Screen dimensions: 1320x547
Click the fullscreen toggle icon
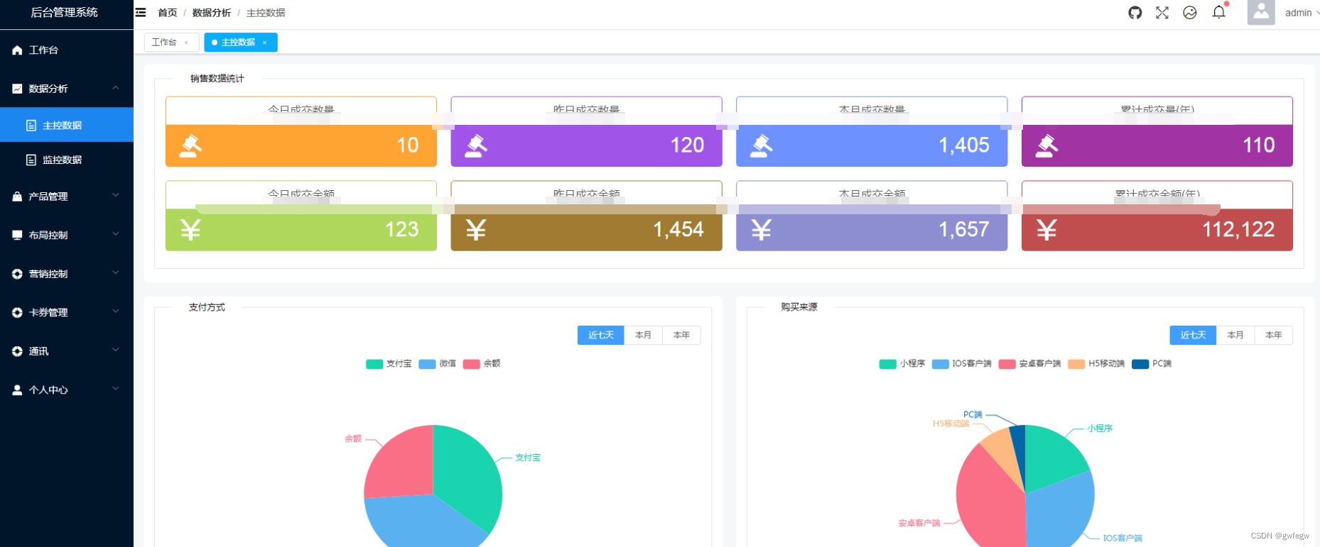[x=1162, y=13]
